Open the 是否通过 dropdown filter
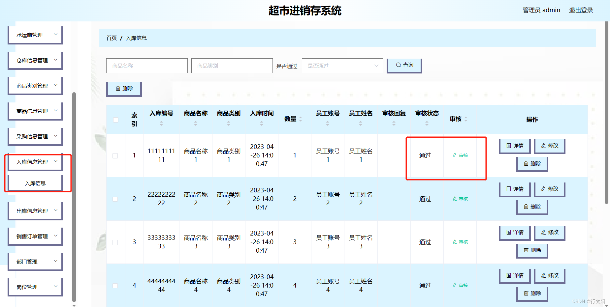Screen dimensions: 610x307 [x=342, y=66]
